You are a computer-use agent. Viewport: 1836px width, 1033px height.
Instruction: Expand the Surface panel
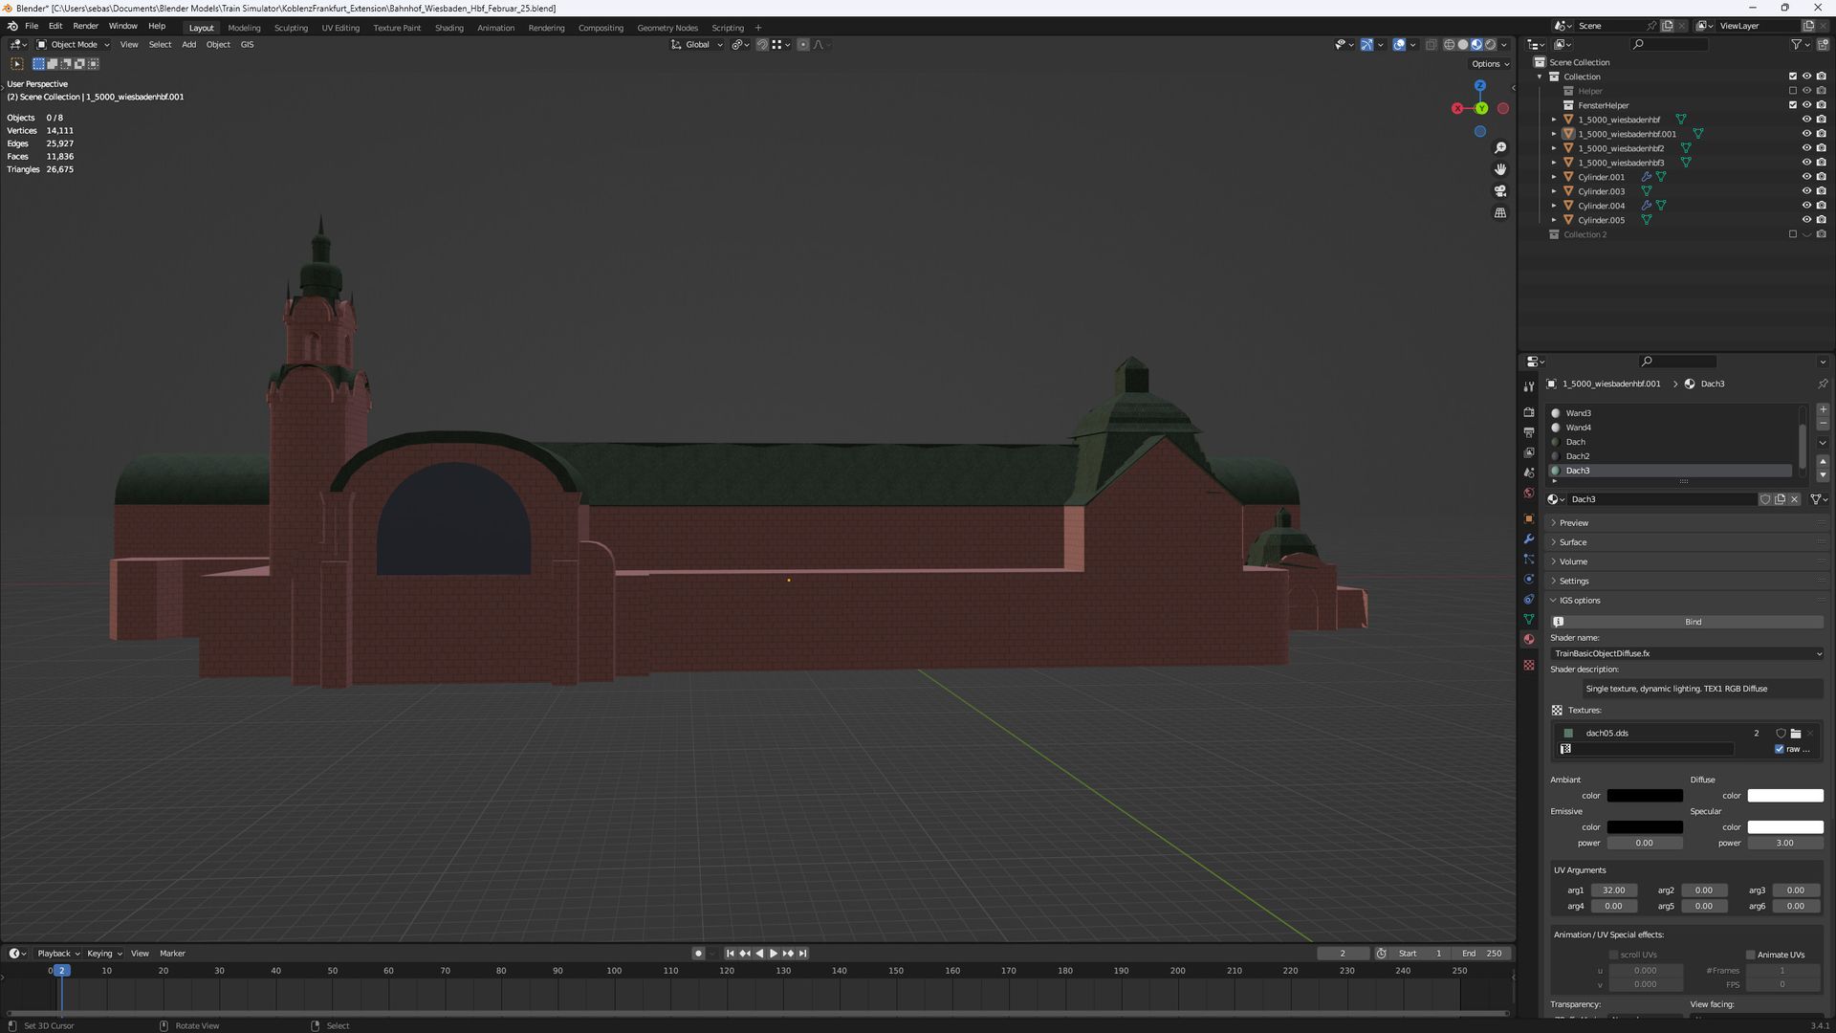click(1573, 542)
